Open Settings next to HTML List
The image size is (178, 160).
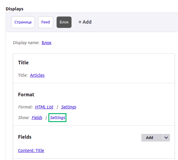click(69, 107)
